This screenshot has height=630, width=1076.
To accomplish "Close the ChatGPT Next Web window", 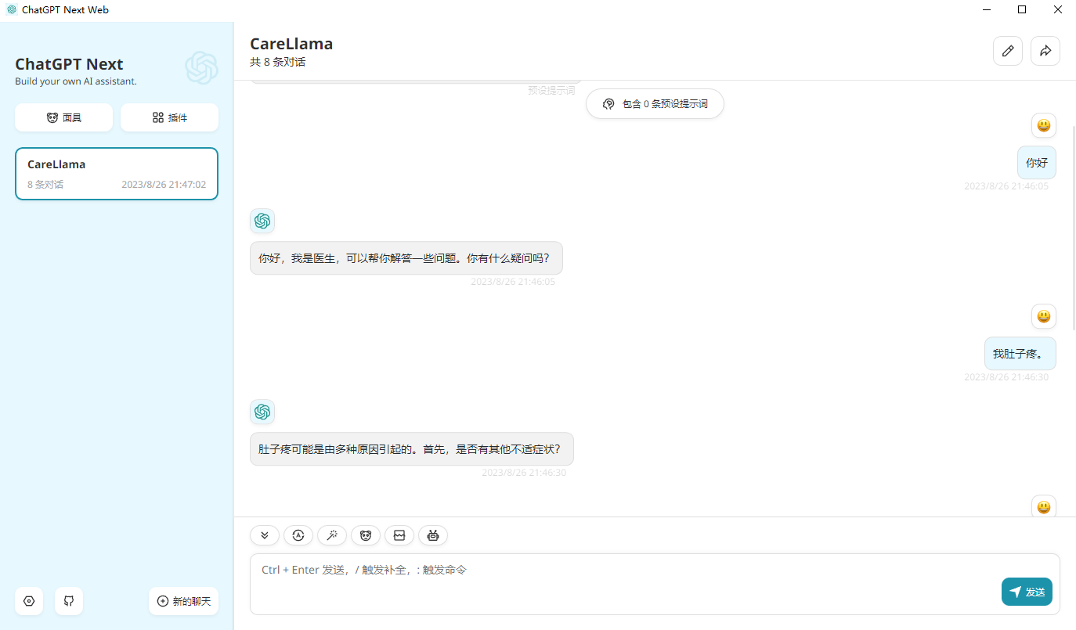I will click(1058, 10).
